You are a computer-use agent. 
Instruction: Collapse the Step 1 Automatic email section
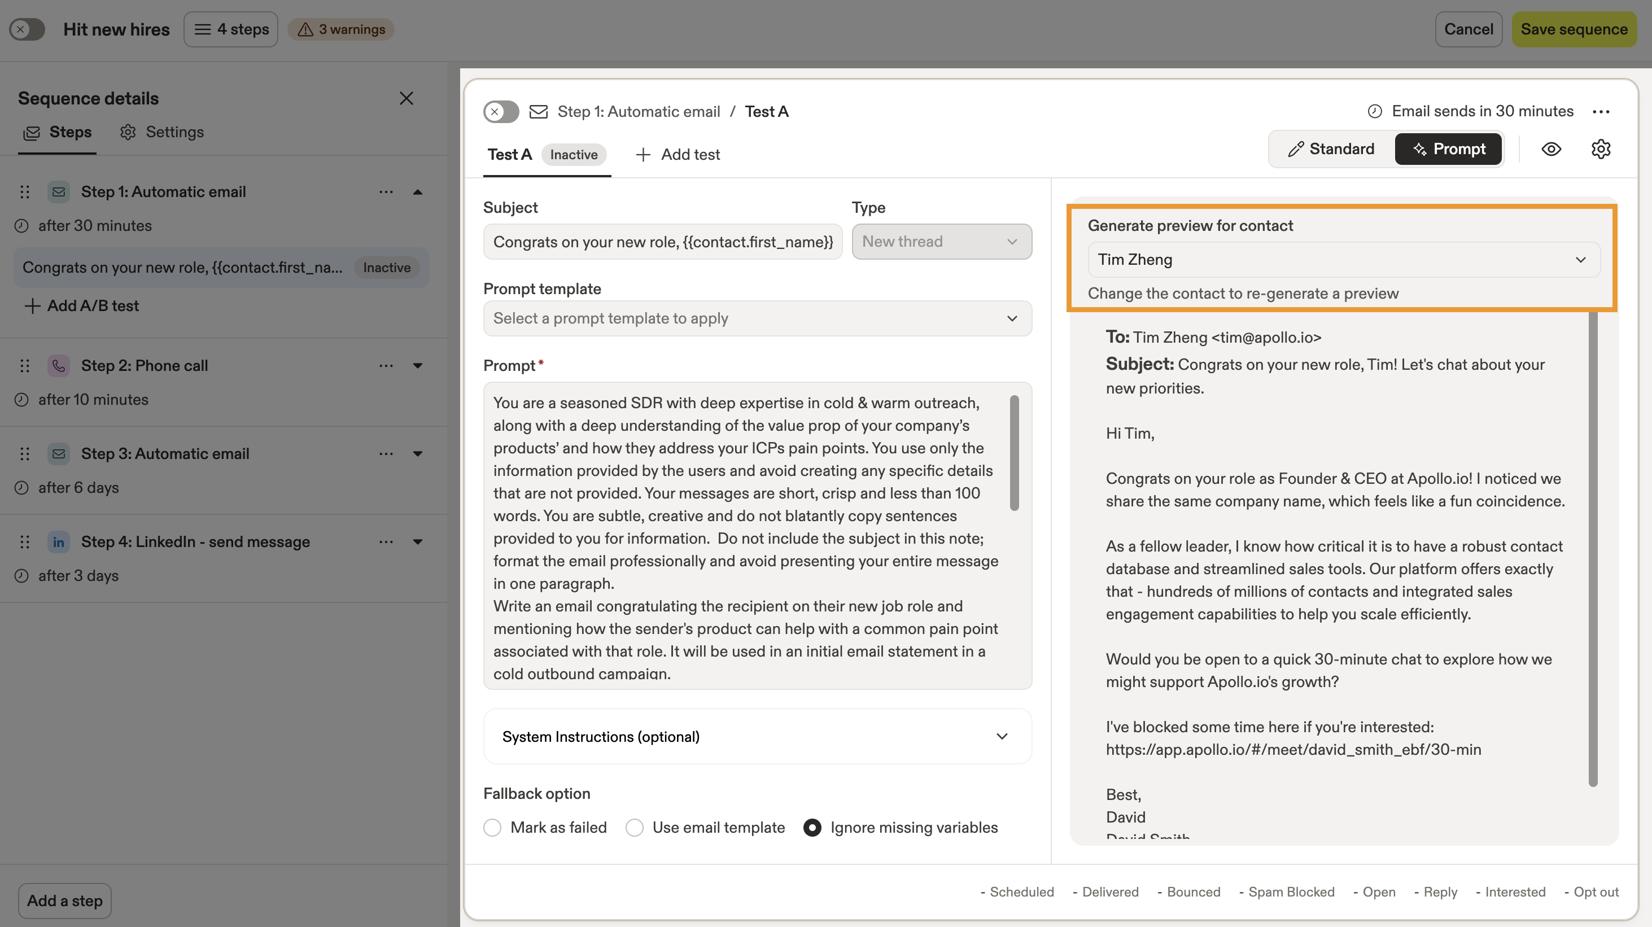click(x=417, y=191)
